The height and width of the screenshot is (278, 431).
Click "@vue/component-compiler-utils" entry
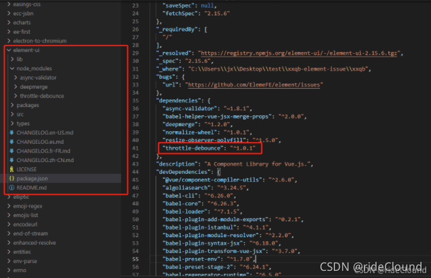pos(212,180)
